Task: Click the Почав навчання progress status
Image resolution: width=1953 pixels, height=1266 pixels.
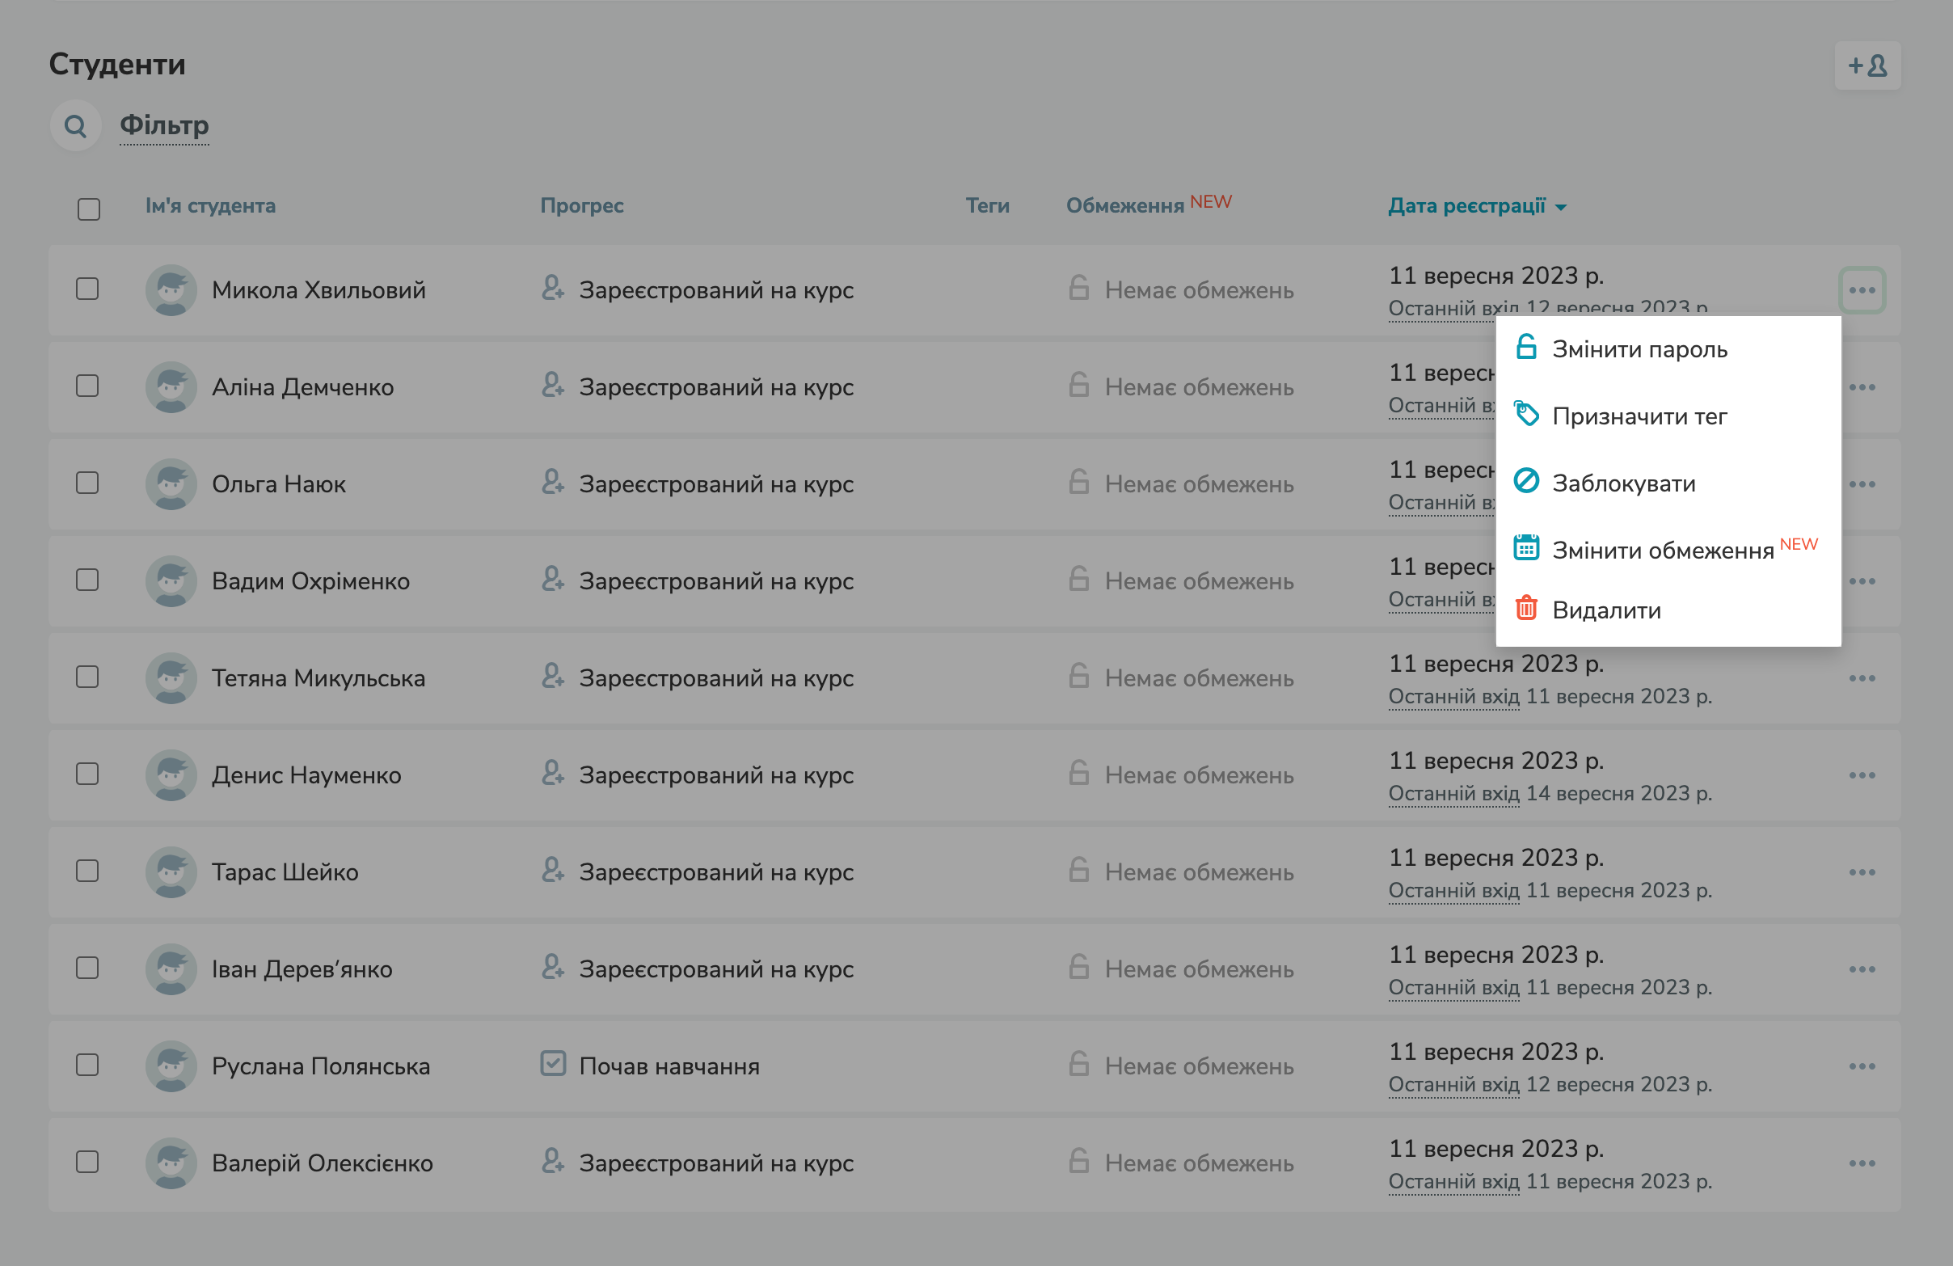Action: click(x=669, y=1066)
